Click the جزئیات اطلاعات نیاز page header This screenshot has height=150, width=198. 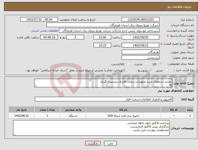[x=179, y=7]
